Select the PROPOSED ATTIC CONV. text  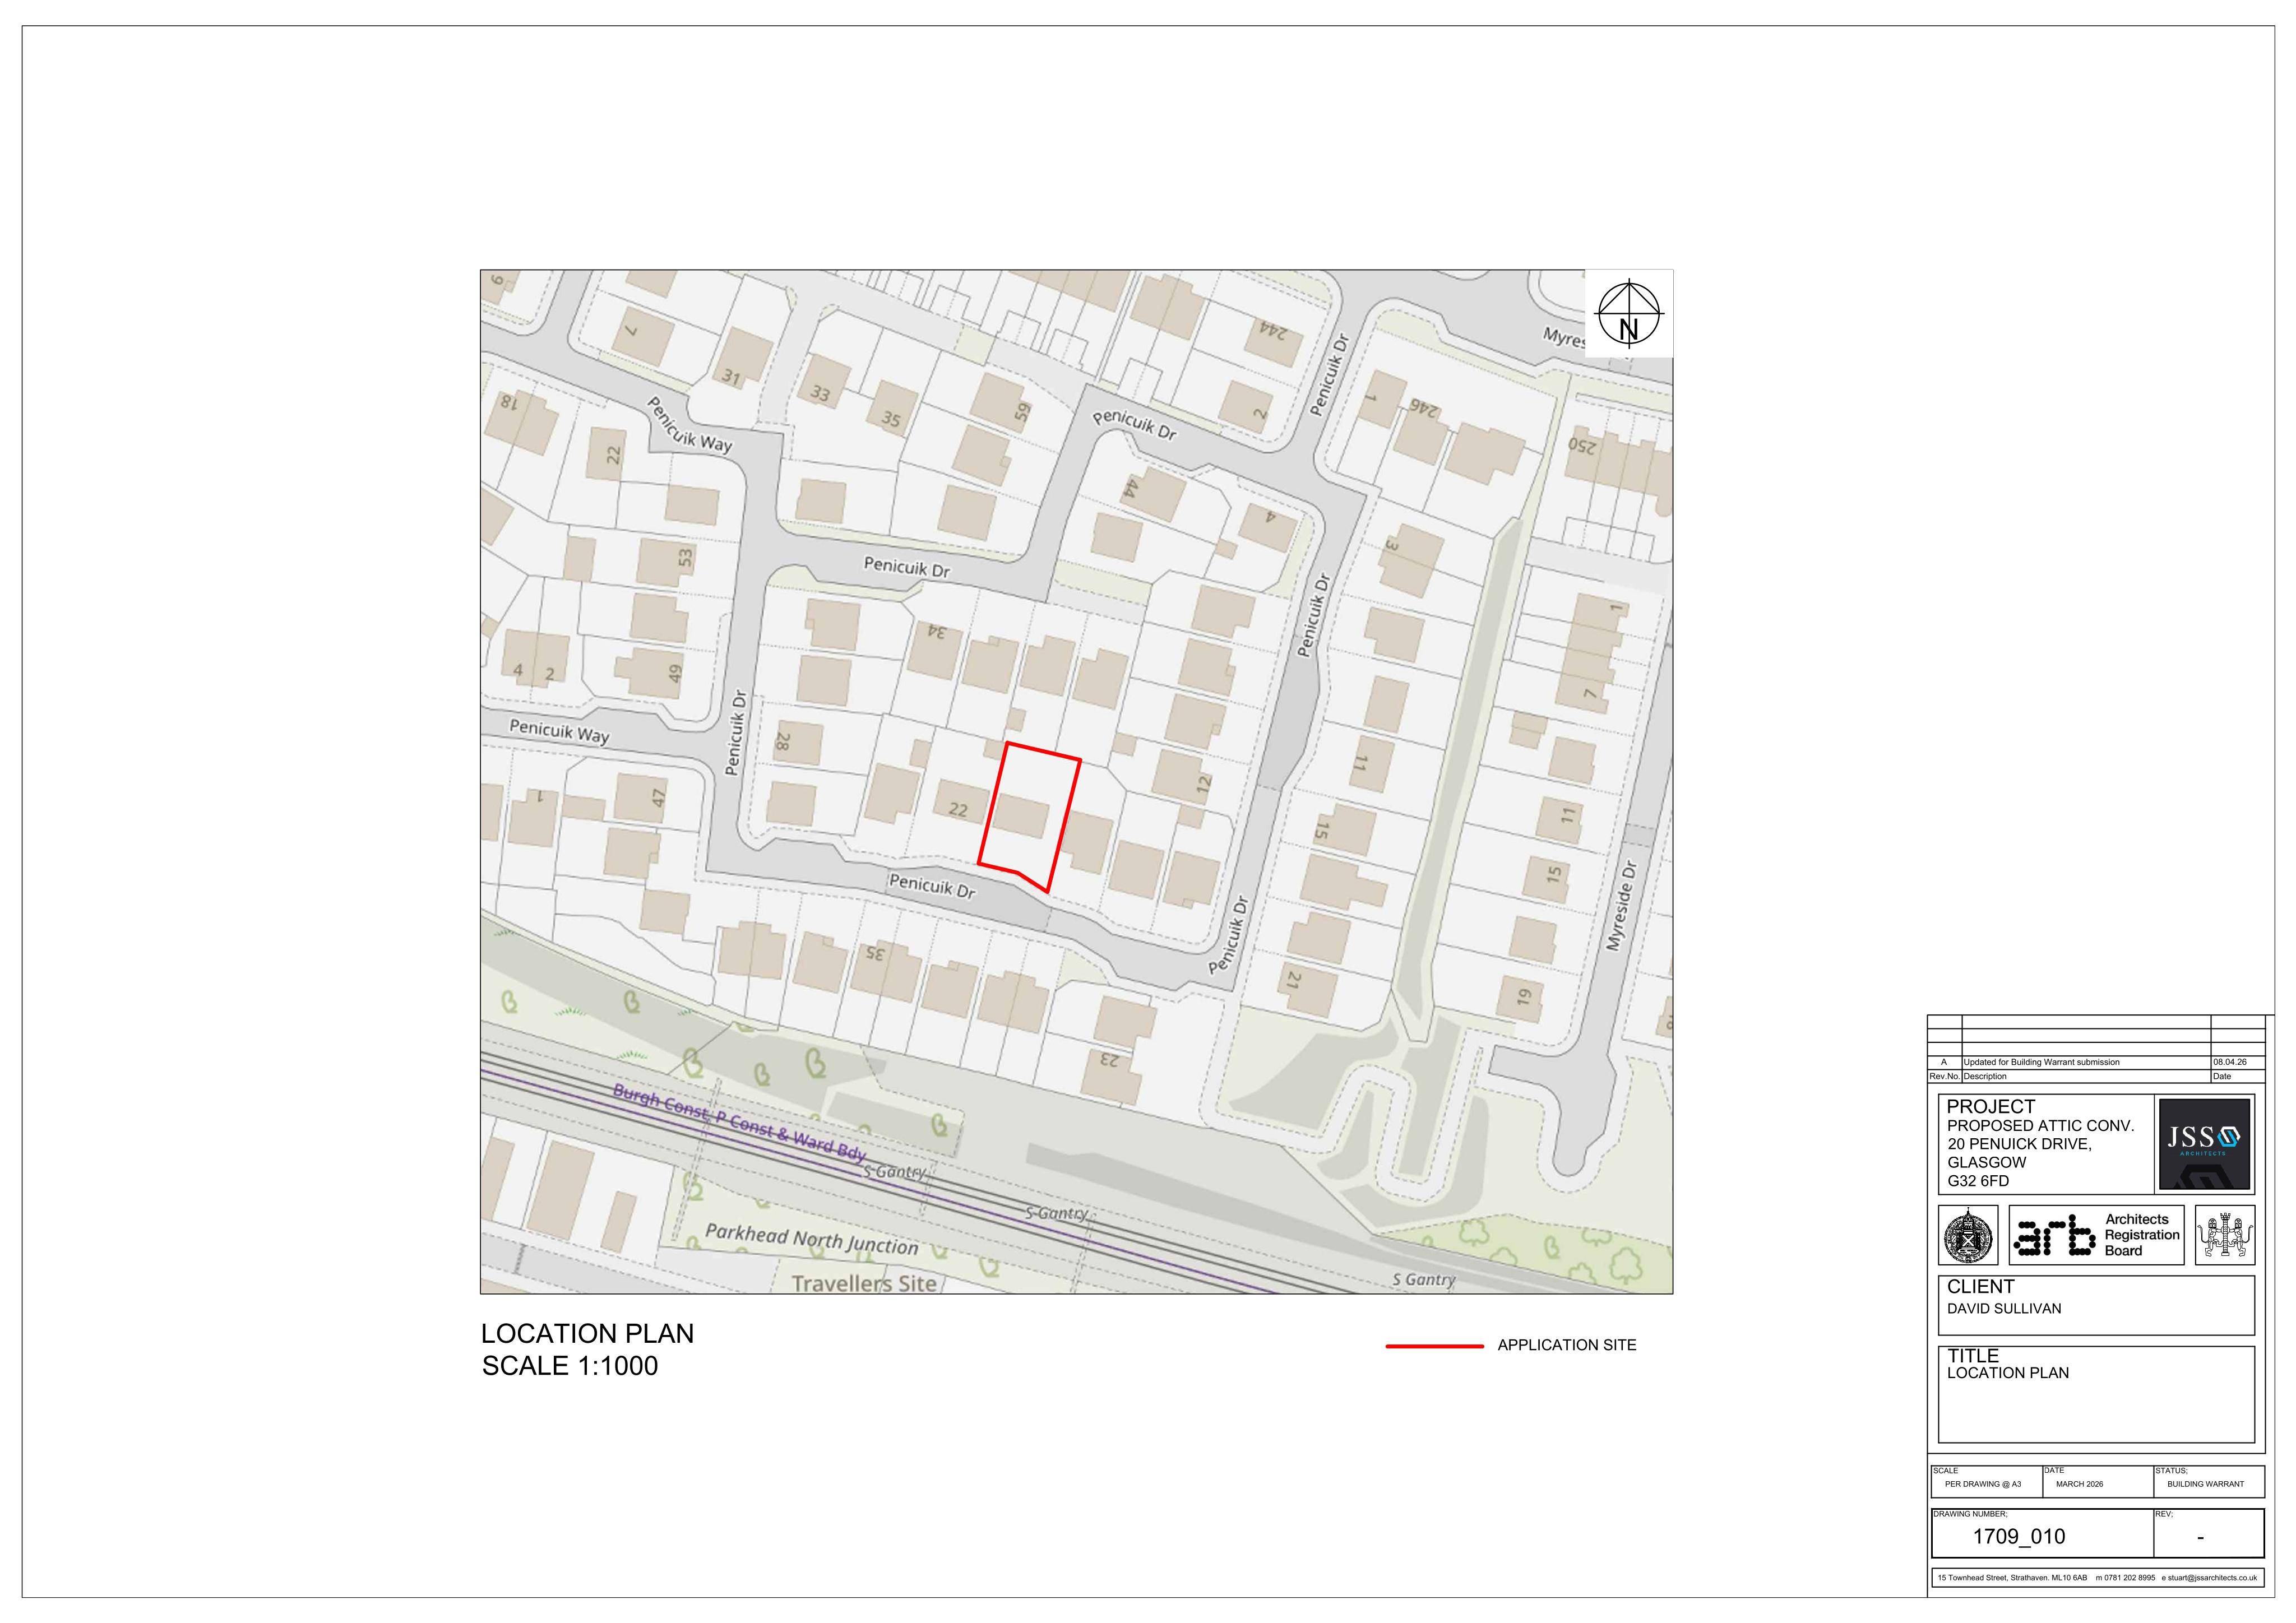click(x=2040, y=1126)
